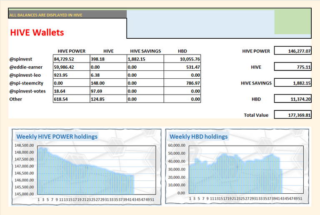
Task: Click the @eddie-earner HBD cell 531.47
Action: point(182,67)
